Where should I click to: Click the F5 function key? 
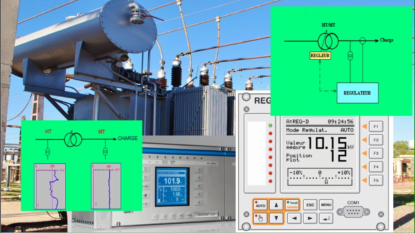click(x=376, y=181)
